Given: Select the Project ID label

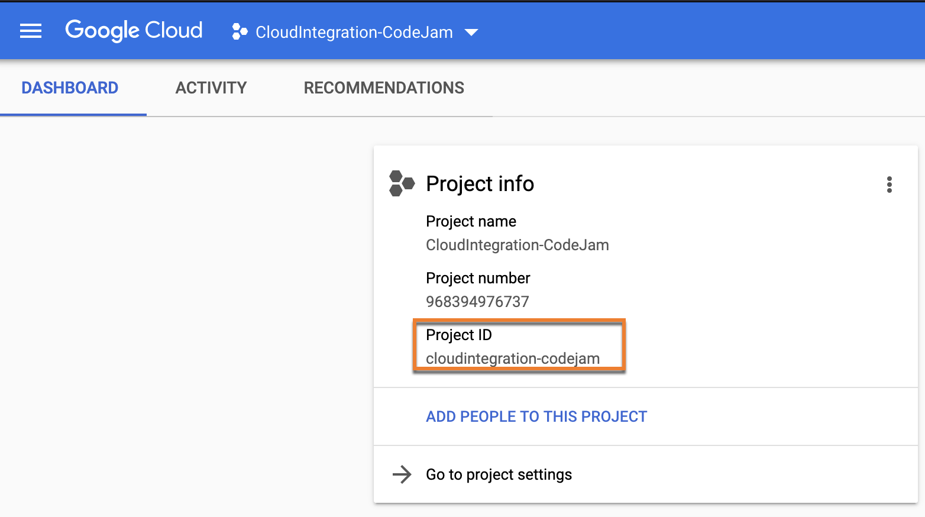Looking at the screenshot, I should (x=459, y=335).
